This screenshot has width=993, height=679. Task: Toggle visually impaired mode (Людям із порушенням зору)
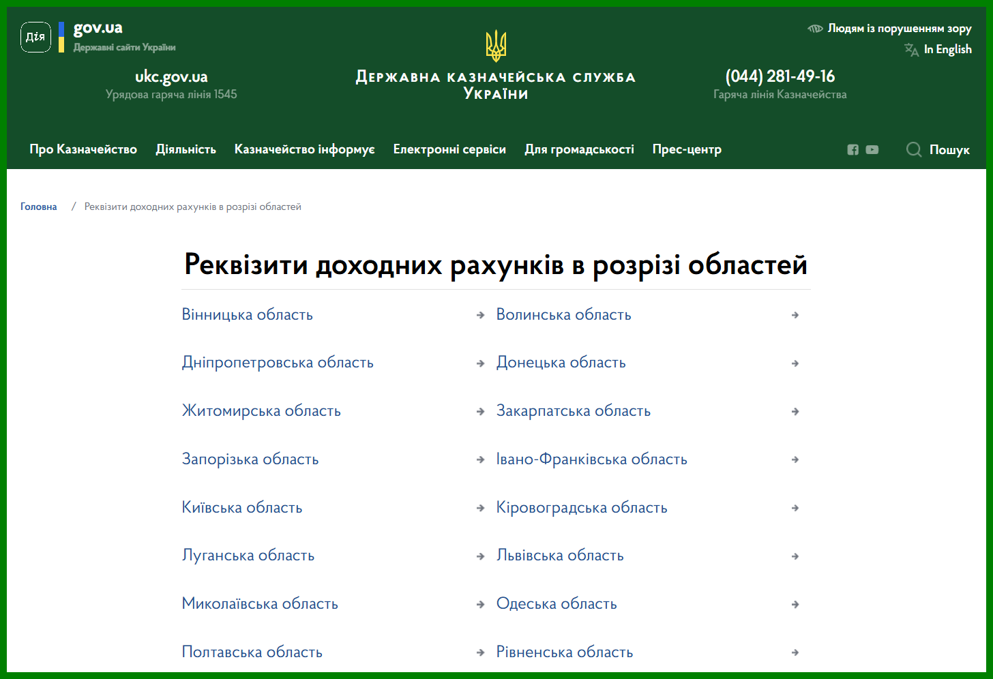pos(890,29)
